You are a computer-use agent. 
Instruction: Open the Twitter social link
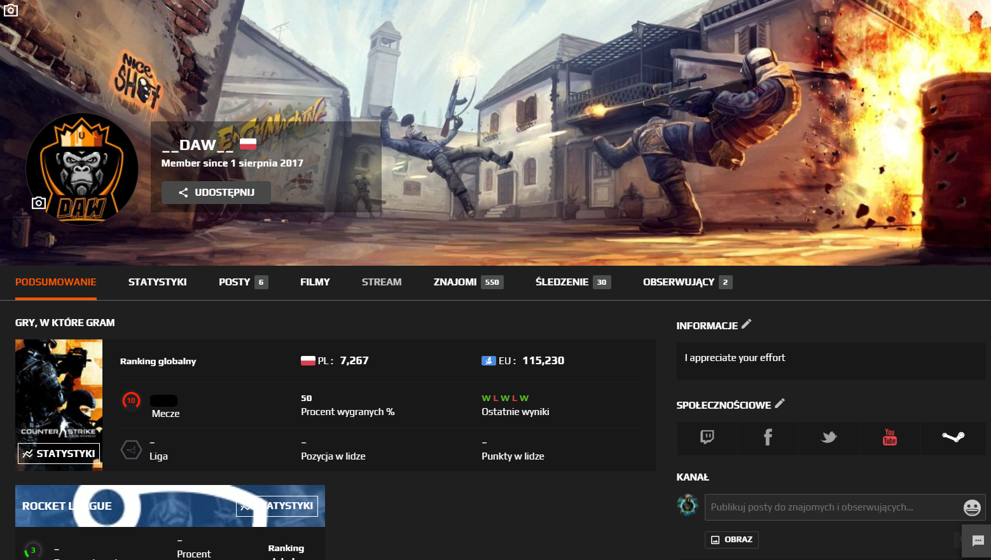829,437
